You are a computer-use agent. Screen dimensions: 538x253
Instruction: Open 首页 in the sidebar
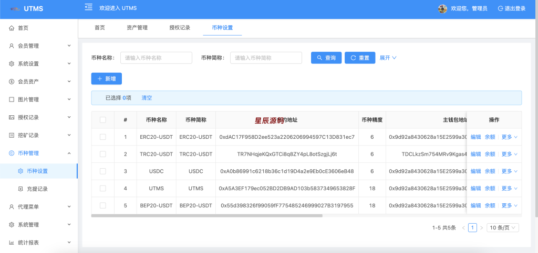coord(39,28)
